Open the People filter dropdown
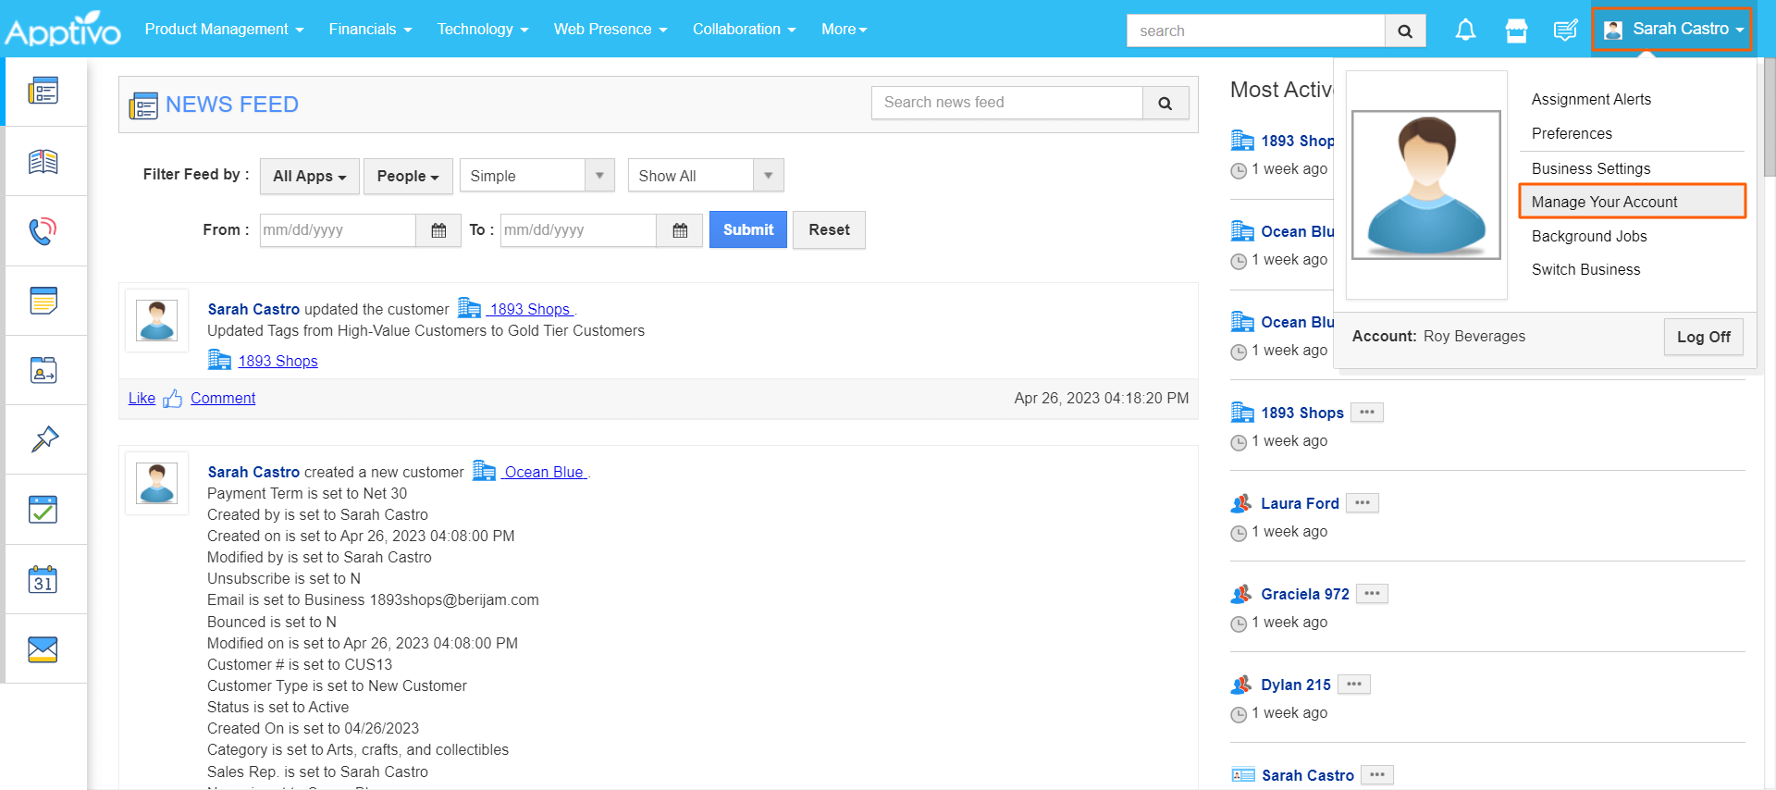Viewport: 1776px width, 790px height. coord(408,176)
